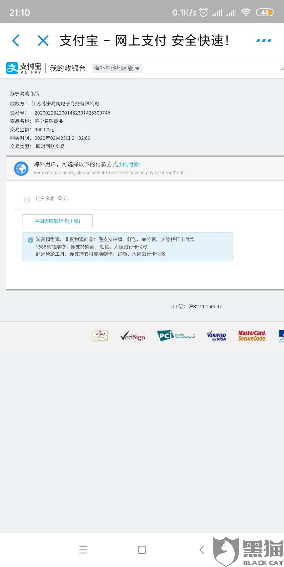Select 中国大陆银行卡(1 张) payment tab
This screenshot has height=567, width=284.
57,221
